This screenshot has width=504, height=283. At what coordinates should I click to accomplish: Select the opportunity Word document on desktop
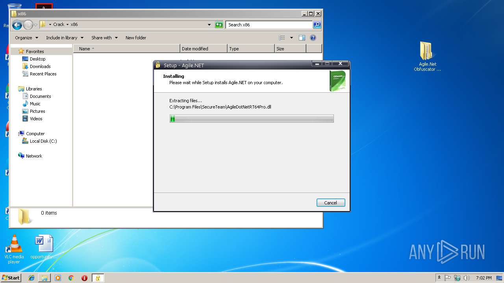coord(44,247)
